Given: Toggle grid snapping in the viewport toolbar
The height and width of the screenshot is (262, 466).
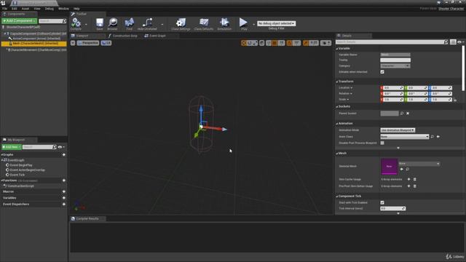Looking at the screenshot, I should click(x=275, y=43).
